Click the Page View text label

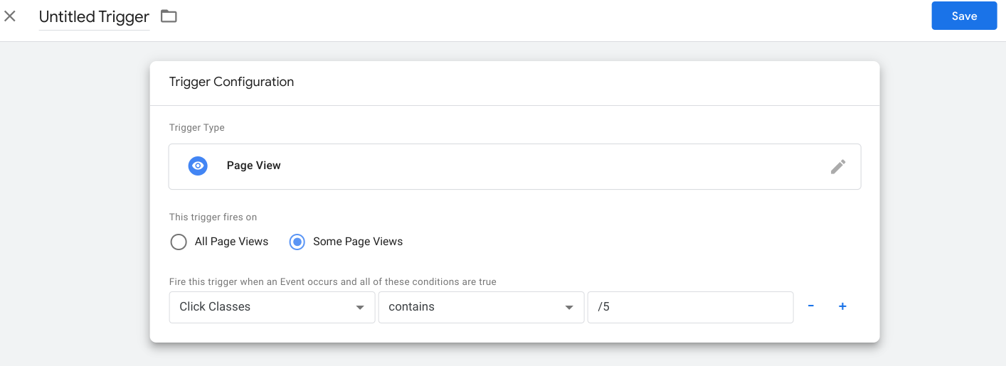coord(254,166)
